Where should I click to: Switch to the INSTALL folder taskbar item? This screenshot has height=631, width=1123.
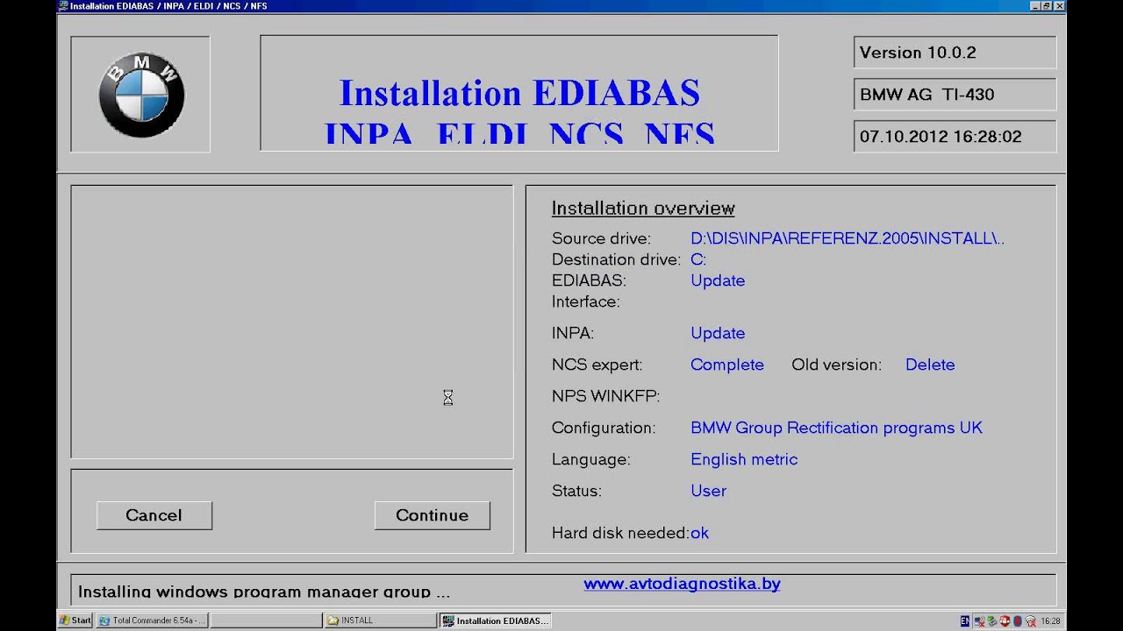pos(380,620)
